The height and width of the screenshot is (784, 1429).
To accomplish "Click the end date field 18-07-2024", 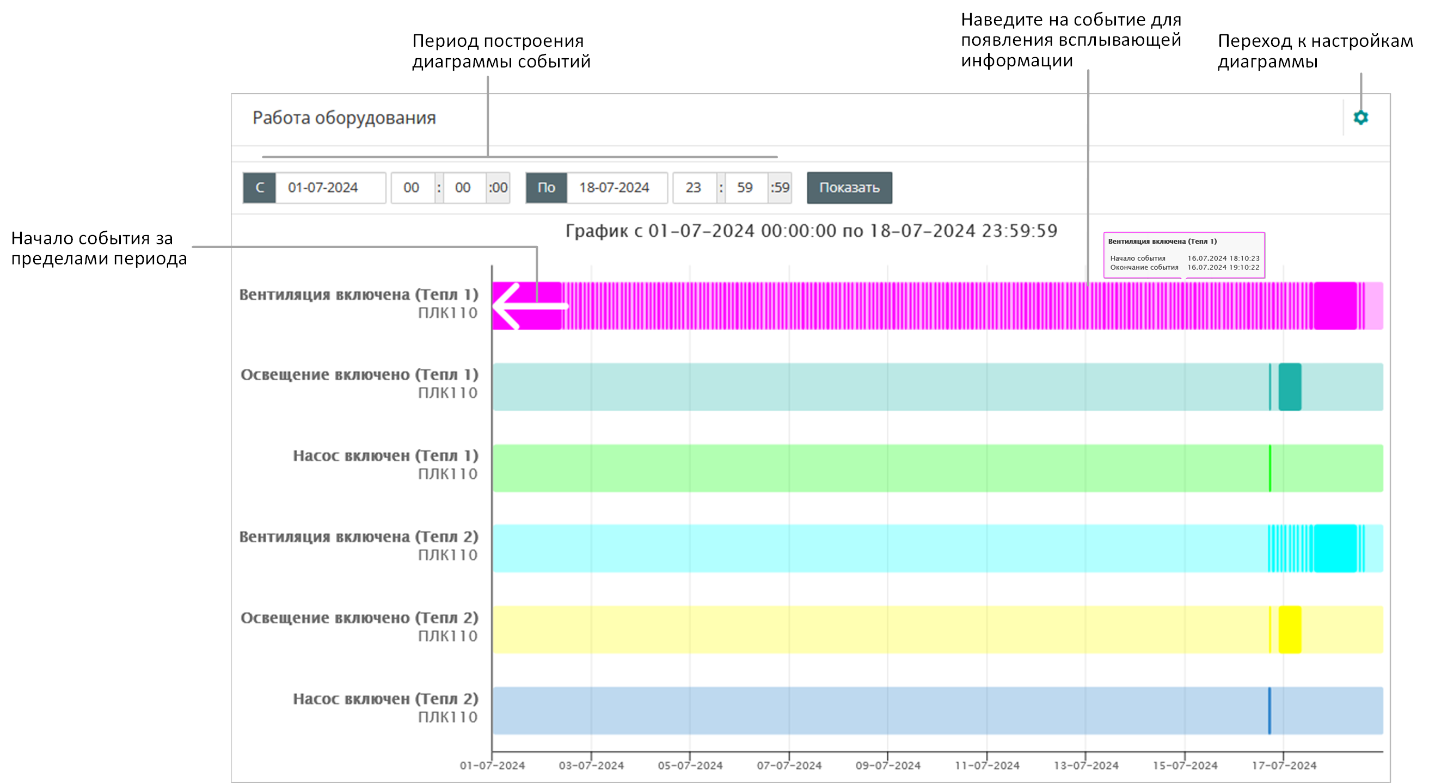I will tap(616, 187).
